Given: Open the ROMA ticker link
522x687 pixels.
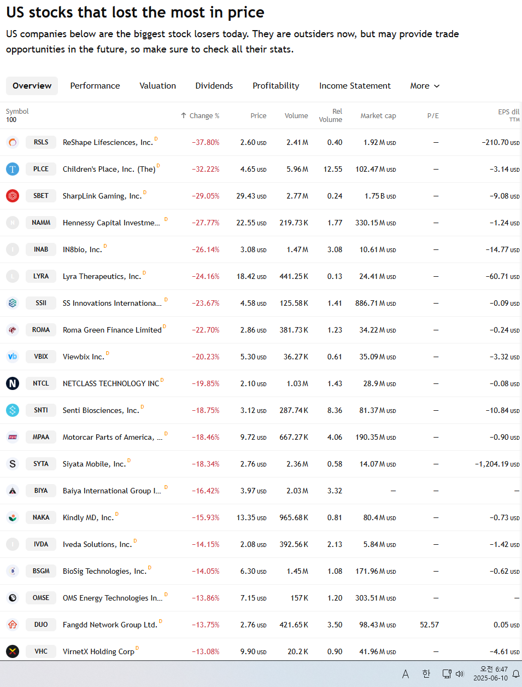Looking at the screenshot, I should coord(41,330).
